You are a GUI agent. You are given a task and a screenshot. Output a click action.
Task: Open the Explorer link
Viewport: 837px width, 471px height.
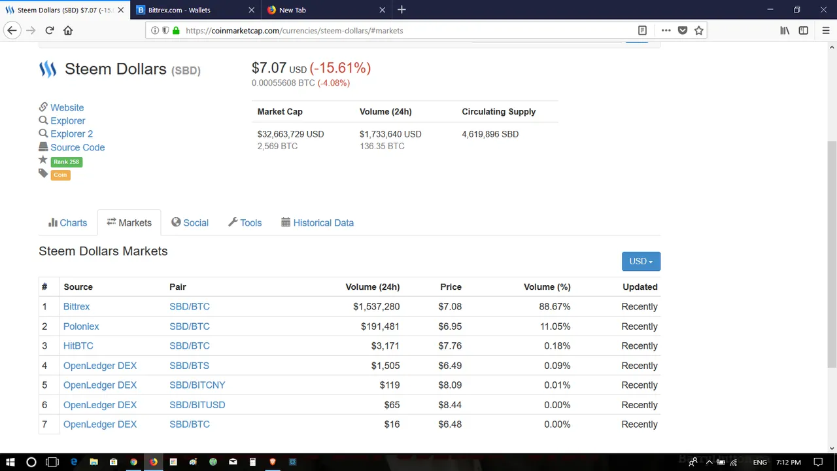(67, 120)
